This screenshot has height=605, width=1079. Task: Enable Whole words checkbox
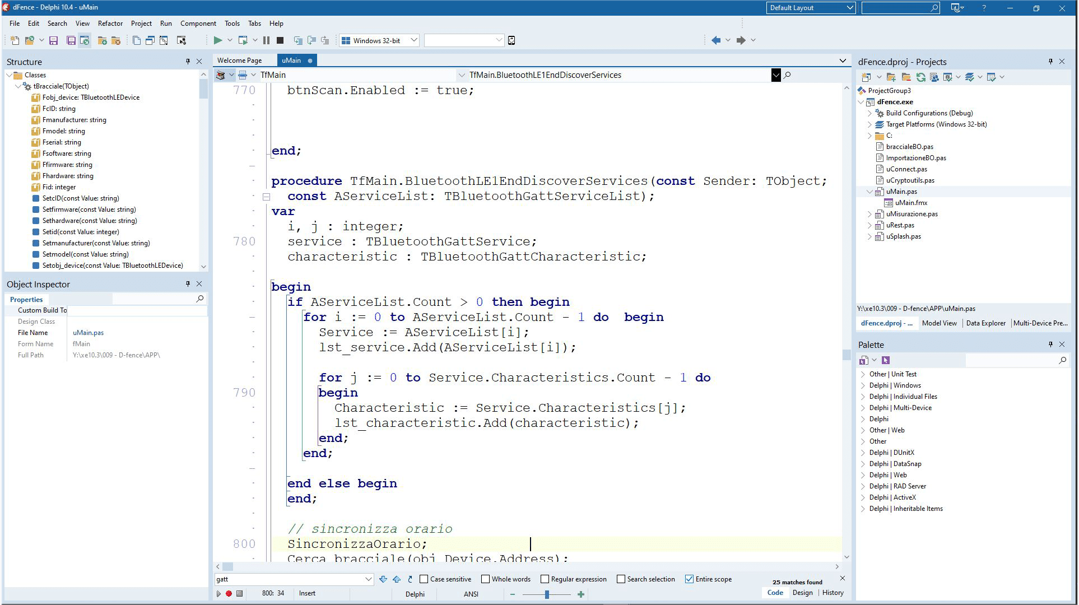click(486, 579)
